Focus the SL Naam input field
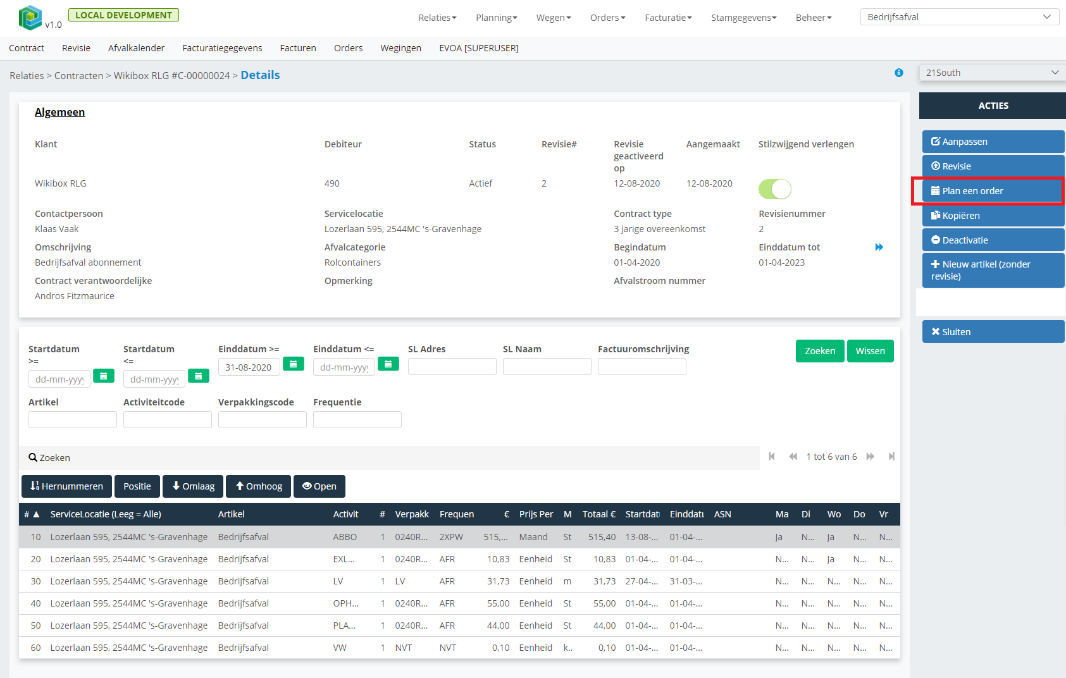The image size is (1066, 678). pyautogui.click(x=547, y=367)
